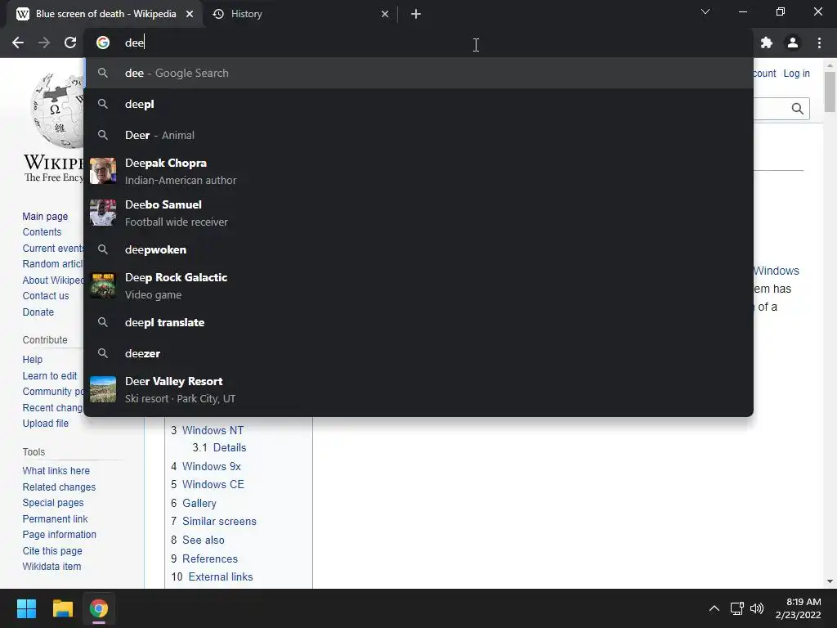
Task: Click the Chrome icon in the taskbar
Action: [99, 608]
